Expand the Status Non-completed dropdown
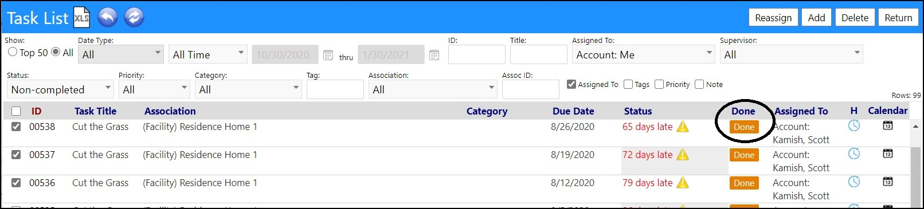This screenshot has width=924, height=209. 60,89
